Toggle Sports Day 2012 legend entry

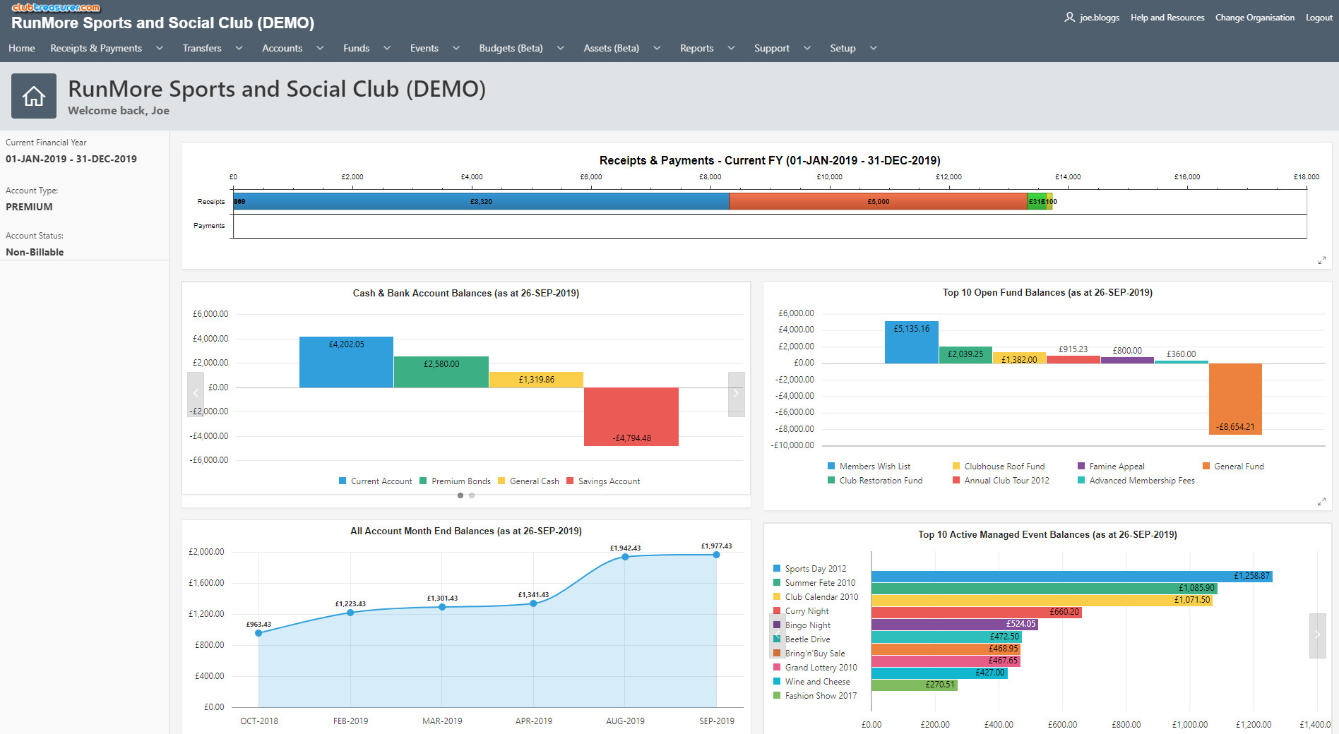pos(810,569)
